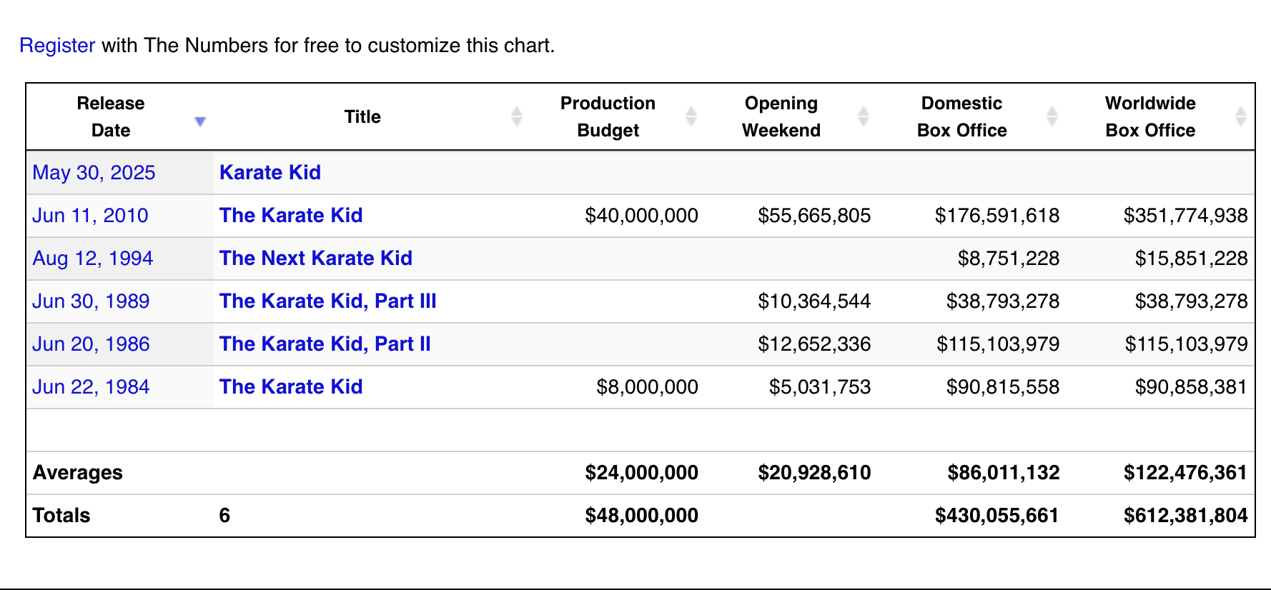Open the 2025 Karate Kid title link
Image resolution: width=1271 pixels, height=590 pixels.
click(x=270, y=173)
